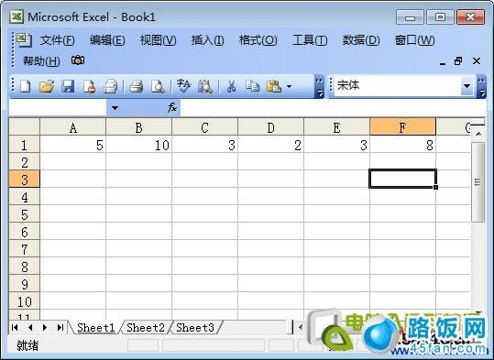This screenshot has height=360, width=494.
Task: Click the formula bar input field
Action: 334,108
